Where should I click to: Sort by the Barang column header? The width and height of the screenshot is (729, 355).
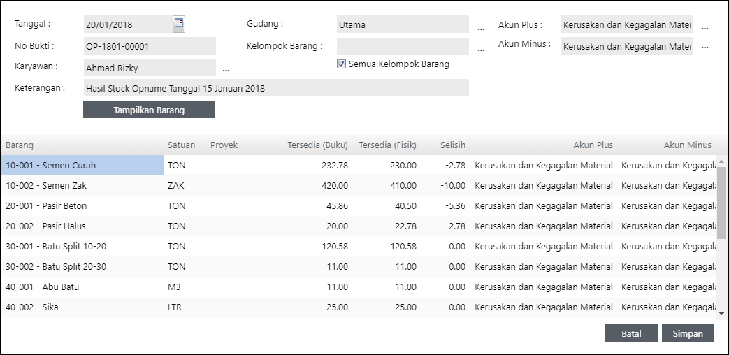20,145
